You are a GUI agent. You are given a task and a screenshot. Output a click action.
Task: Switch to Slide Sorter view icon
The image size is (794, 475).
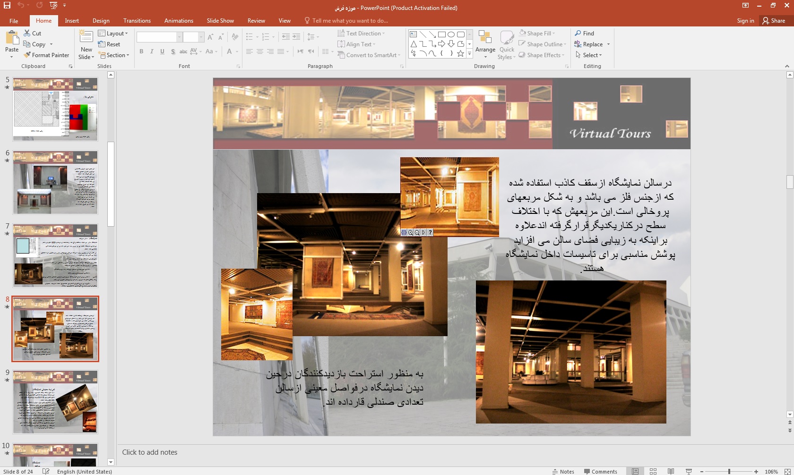[x=653, y=471]
